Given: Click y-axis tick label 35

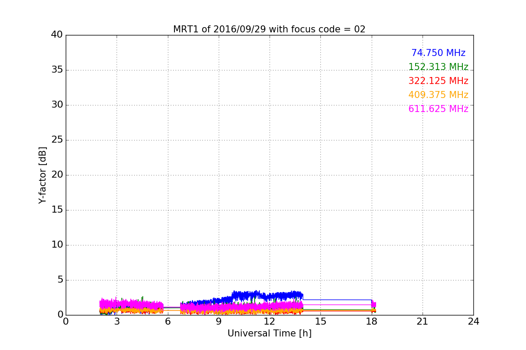Looking at the screenshot, I should click(x=57, y=70).
